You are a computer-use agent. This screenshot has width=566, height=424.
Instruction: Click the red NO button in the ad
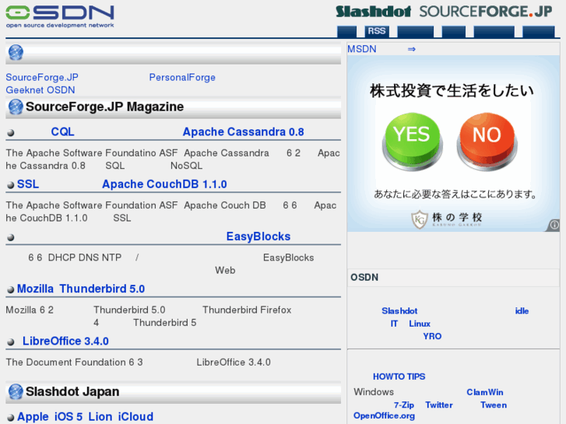click(x=487, y=140)
